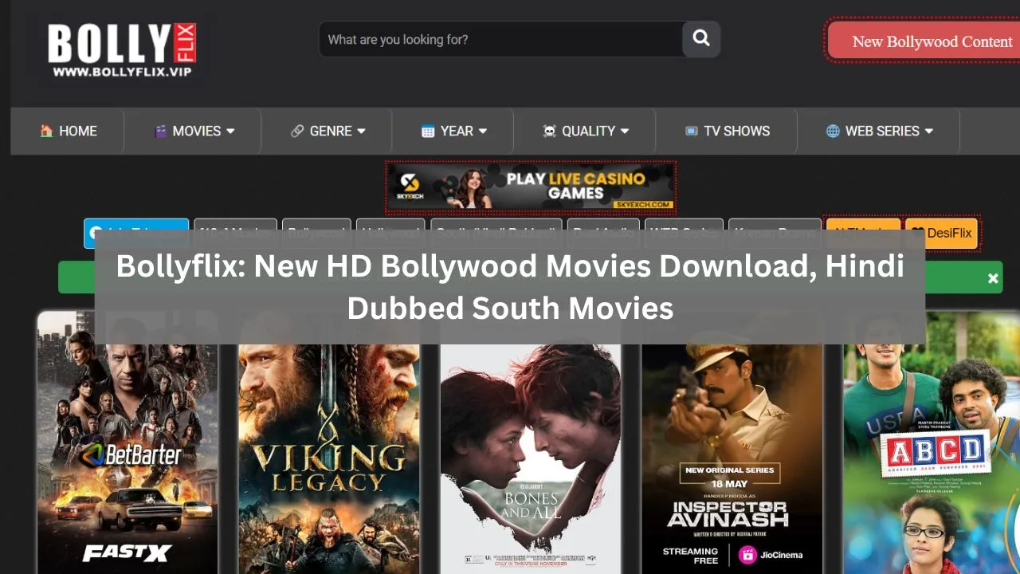Click the Genre link chain icon

(x=297, y=131)
